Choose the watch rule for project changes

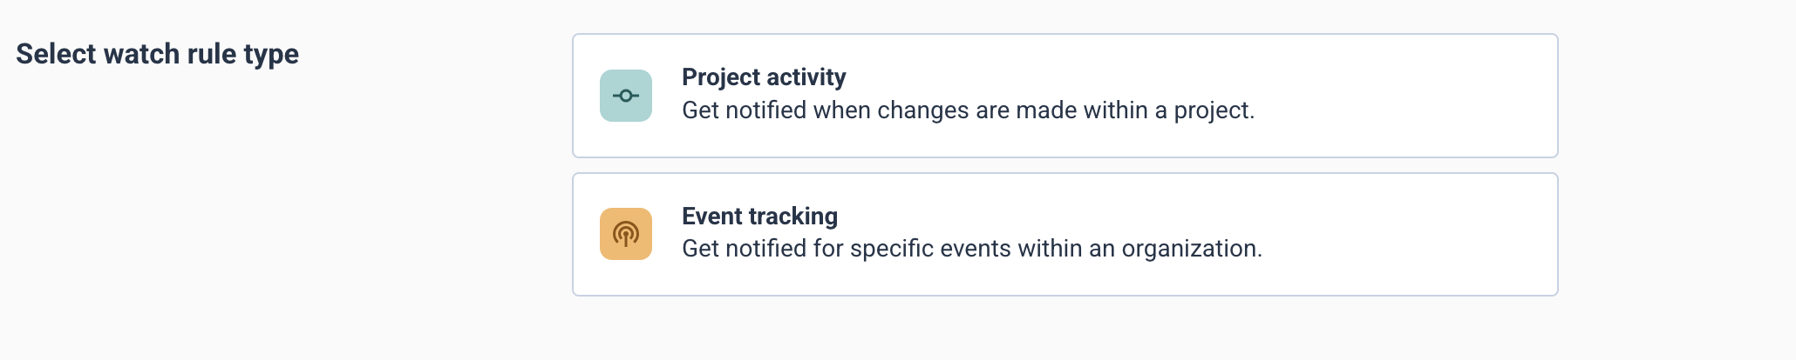click(1065, 96)
